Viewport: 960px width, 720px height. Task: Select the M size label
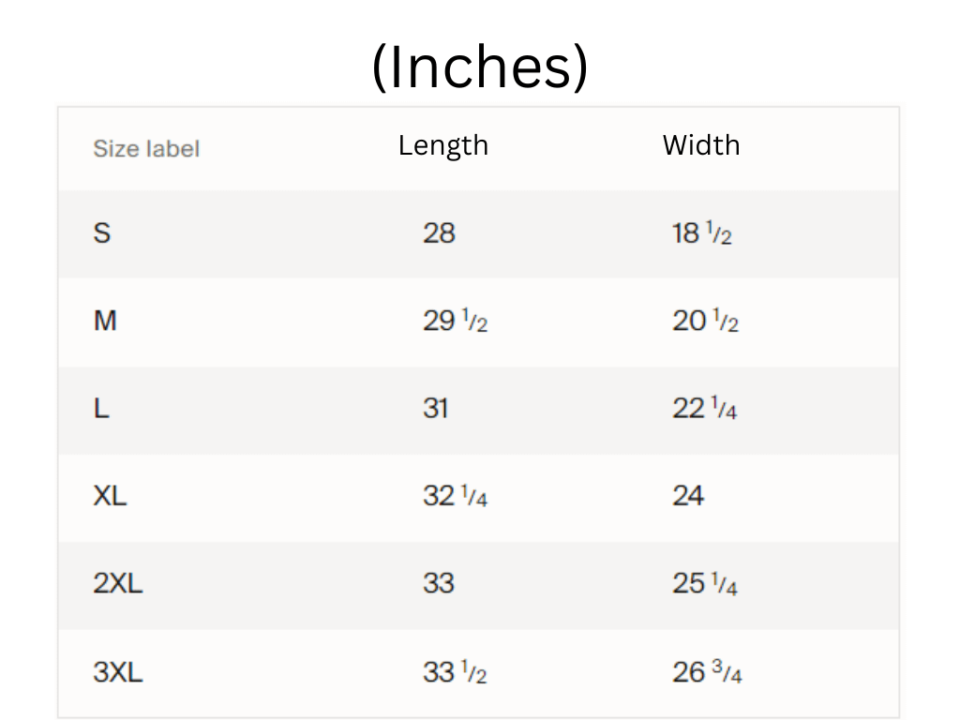tap(105, 321)
